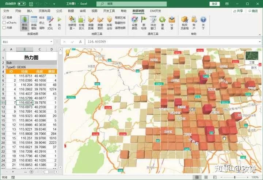This screenshot has width=263, height=180.
Task: Switch to the DM开发 tab
Action: click(x=155, y=11)
